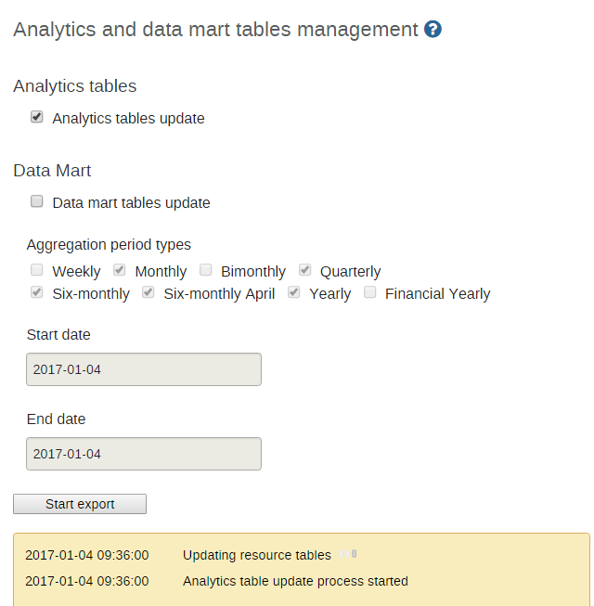Screen dimensions: 594x606
Task: Toggle the Weekly aggregation period checkbox
Action: click(x=37, y=271)
